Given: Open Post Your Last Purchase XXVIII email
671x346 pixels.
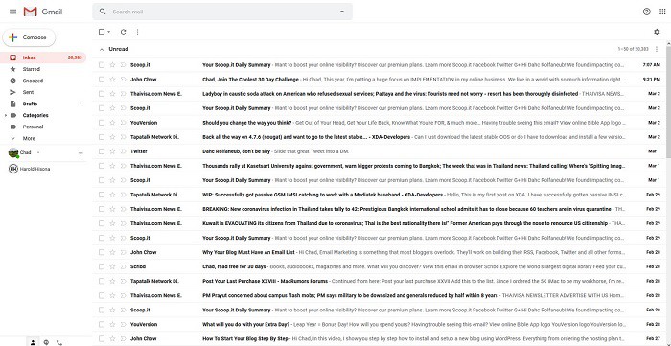Looking at the screenshot, I should [x=265, y=281].
